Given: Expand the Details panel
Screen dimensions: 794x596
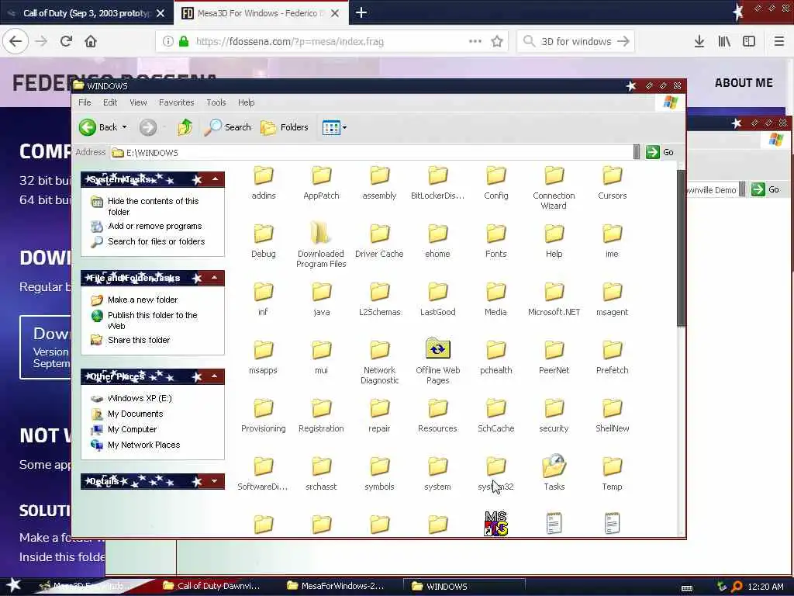Looking at the screenshot, I should click(x=216, y=481).
